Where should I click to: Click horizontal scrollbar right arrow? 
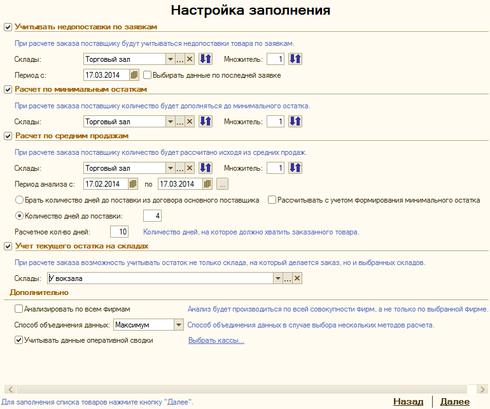coord(482,389)
